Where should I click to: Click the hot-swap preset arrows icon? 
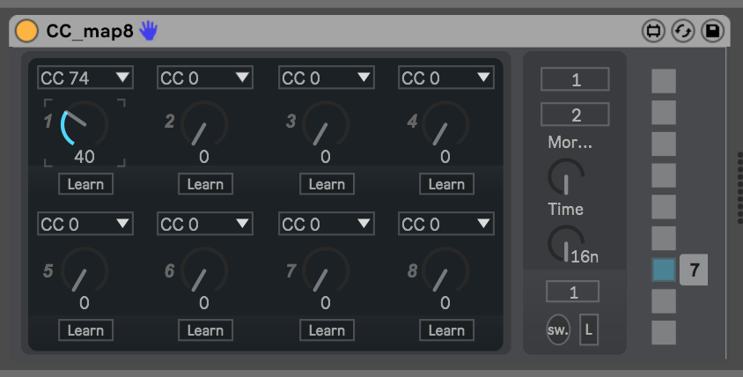683,32
